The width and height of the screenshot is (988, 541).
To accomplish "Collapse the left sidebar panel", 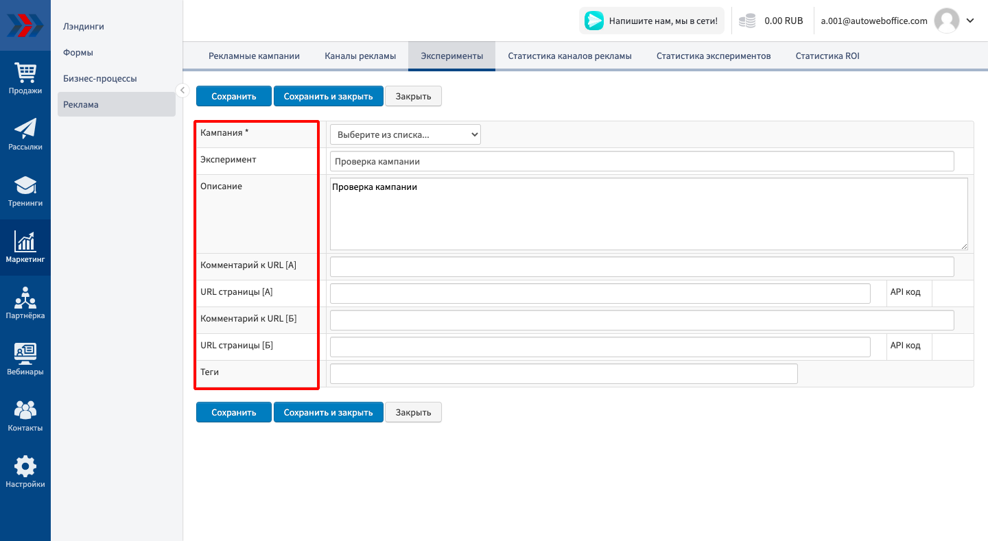I will click(183, 91).
